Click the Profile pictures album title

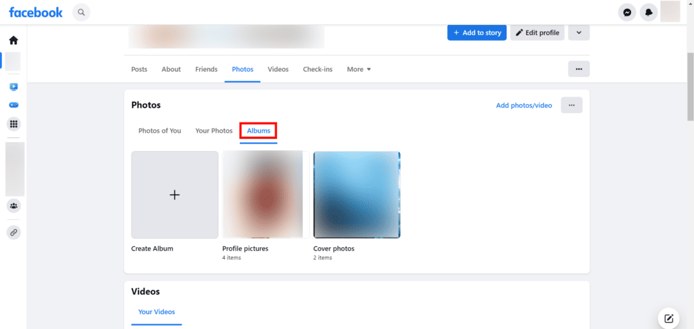245,248
